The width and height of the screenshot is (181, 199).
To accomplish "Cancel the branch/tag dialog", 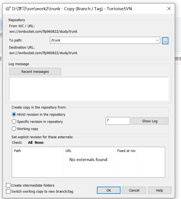I will click(x=134, y=190).
